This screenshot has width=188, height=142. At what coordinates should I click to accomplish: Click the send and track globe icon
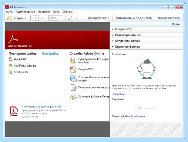coord(73,79)
